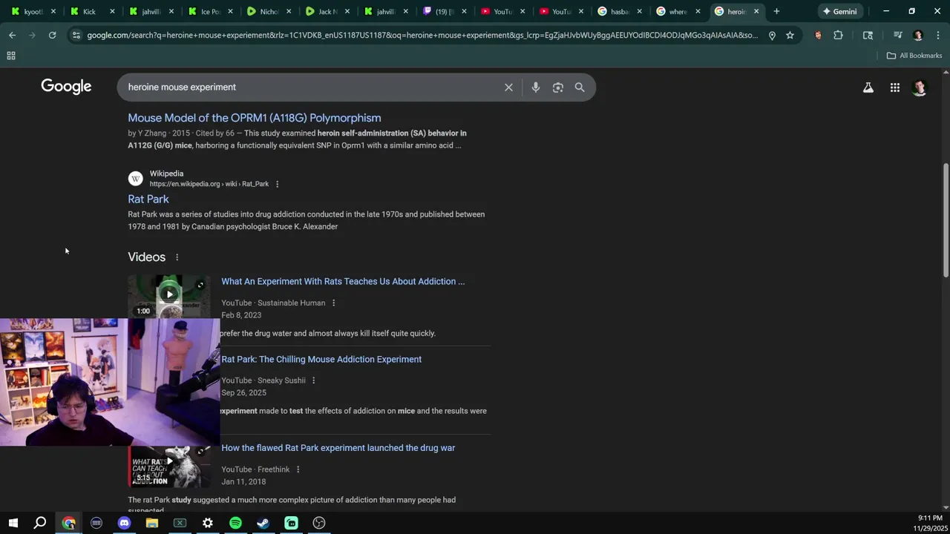Open Steam from the taskbar
Viewport: 950px width, 534px height.
coord(263,523)
